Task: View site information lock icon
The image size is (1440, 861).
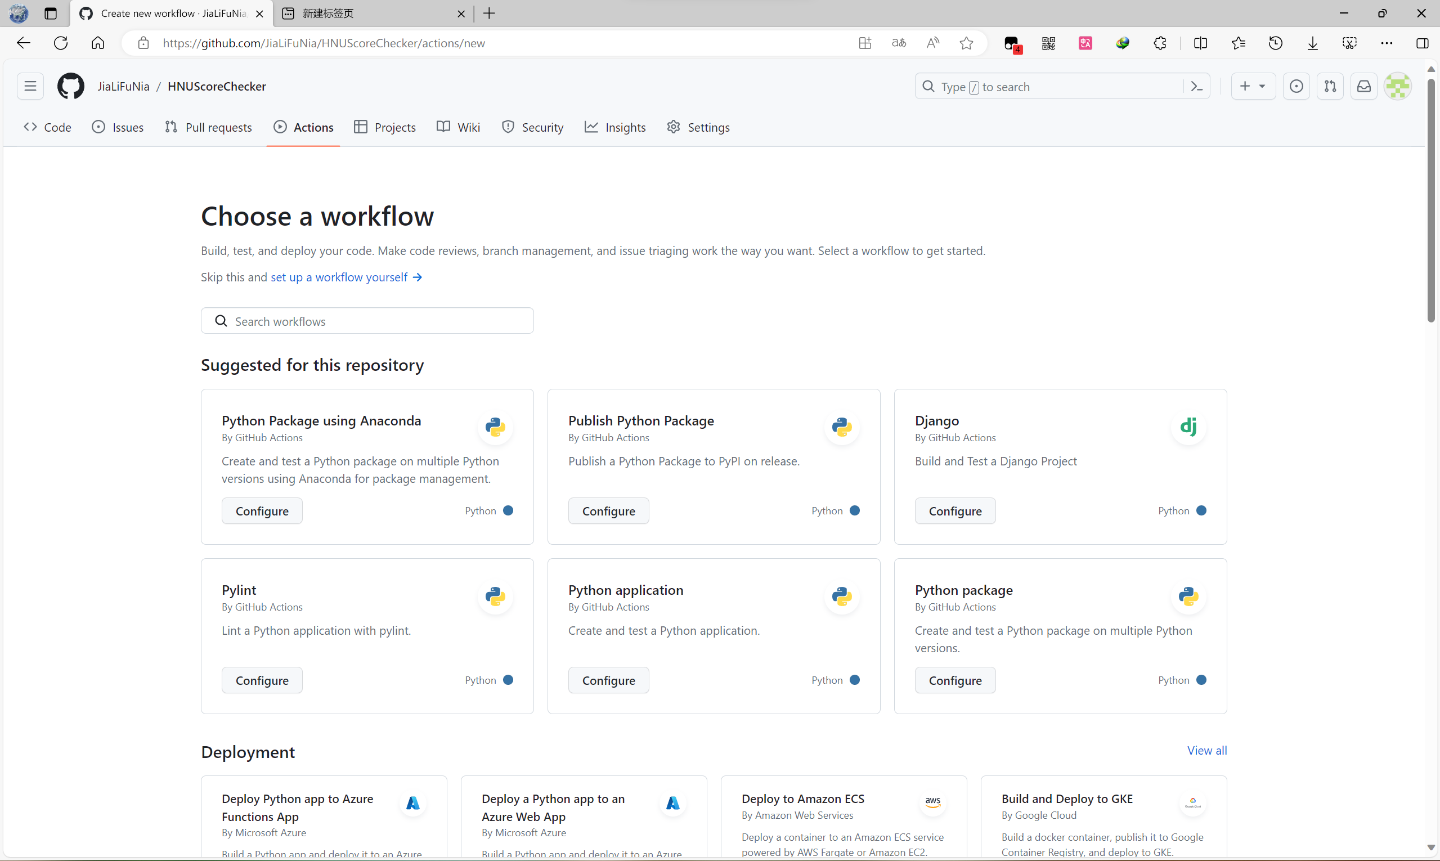Action: [143, 43]
